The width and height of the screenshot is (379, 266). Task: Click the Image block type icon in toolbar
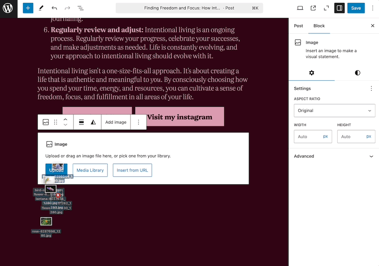coord(46,122)
